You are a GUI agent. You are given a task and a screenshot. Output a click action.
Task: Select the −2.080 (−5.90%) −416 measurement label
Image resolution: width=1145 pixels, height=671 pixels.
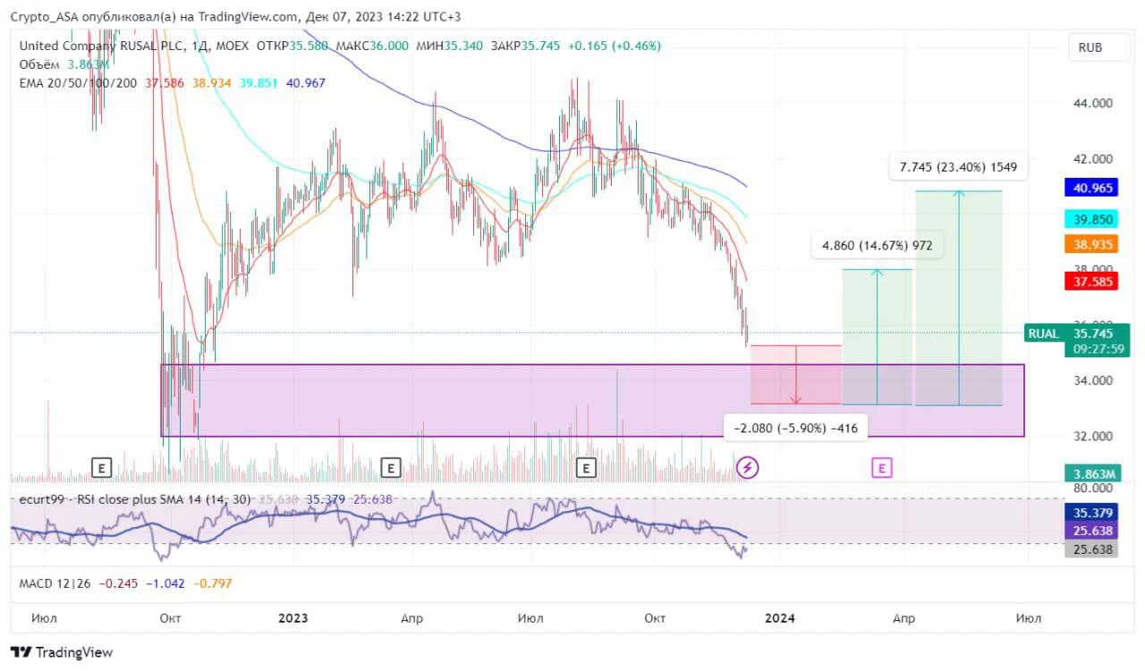(795, 429)
